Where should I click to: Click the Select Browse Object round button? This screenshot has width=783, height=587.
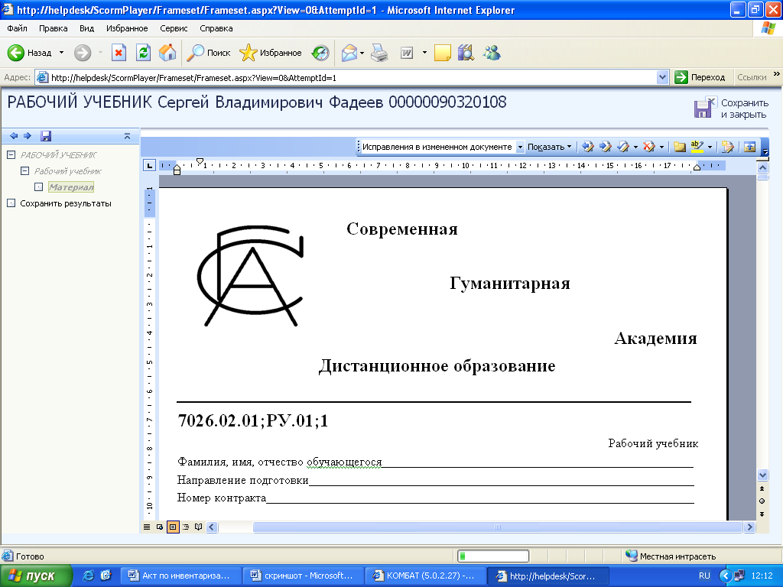point(762,501)
